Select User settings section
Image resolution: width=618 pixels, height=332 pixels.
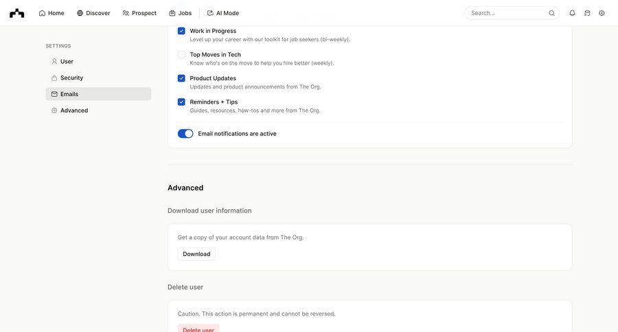(x=98, y=62)
